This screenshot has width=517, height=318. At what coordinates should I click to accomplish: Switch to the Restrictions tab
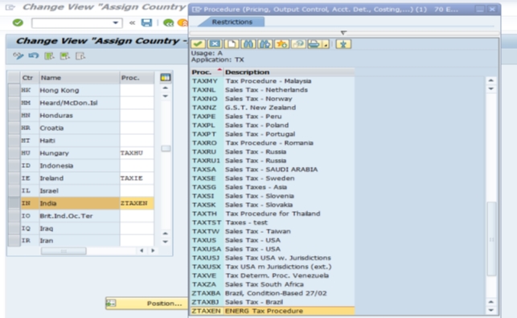pos(232,22)
